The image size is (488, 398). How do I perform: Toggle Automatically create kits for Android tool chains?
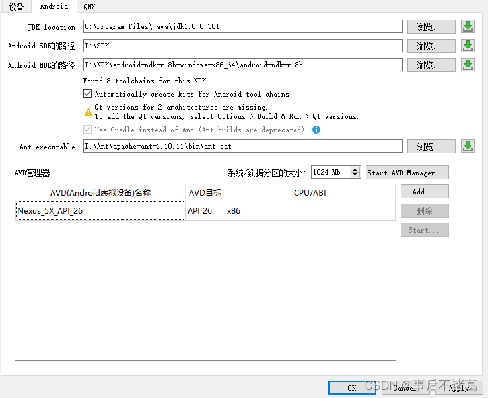pyautogui.click(x=87, y=94)
